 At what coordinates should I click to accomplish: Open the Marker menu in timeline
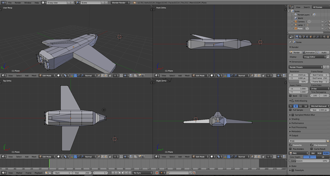(x=19, y=173)
